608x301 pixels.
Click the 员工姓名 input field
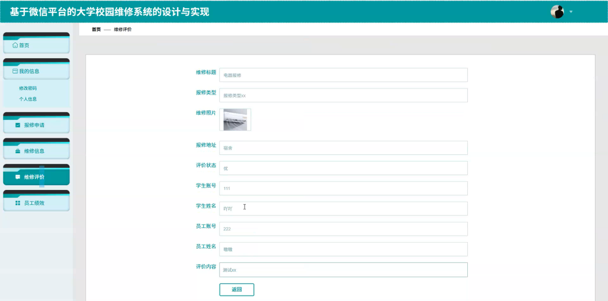tap(343, 249)
